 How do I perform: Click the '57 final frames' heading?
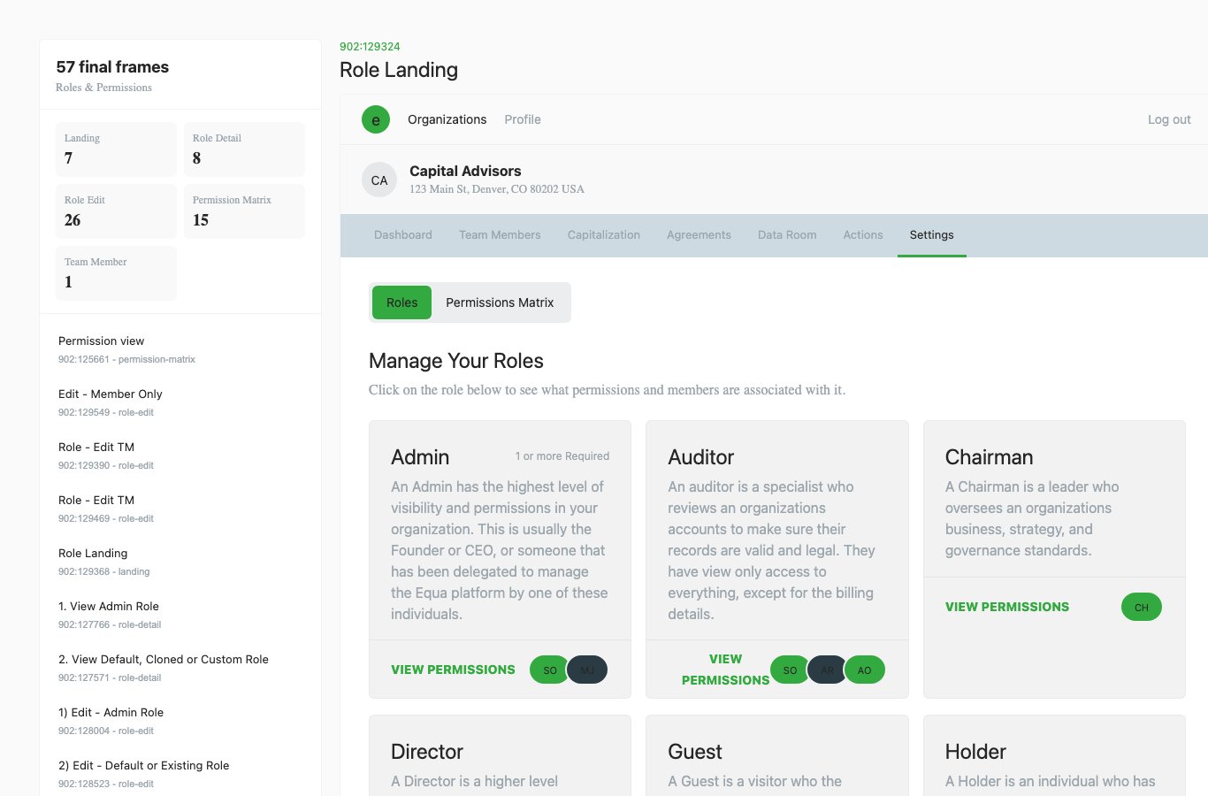point(112,67)
